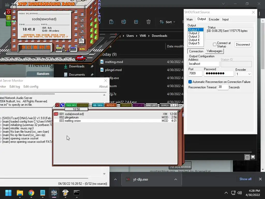Open Windows Start menu
Image resolution: width=265 pixels, height=199 pixels.
tap(8, 193)
